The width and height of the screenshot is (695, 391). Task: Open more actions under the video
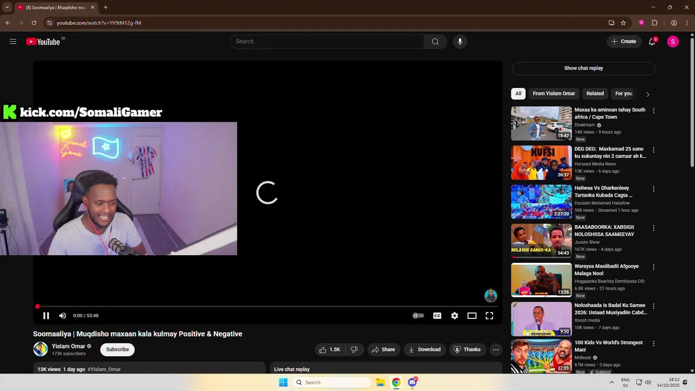click(496, 350)
